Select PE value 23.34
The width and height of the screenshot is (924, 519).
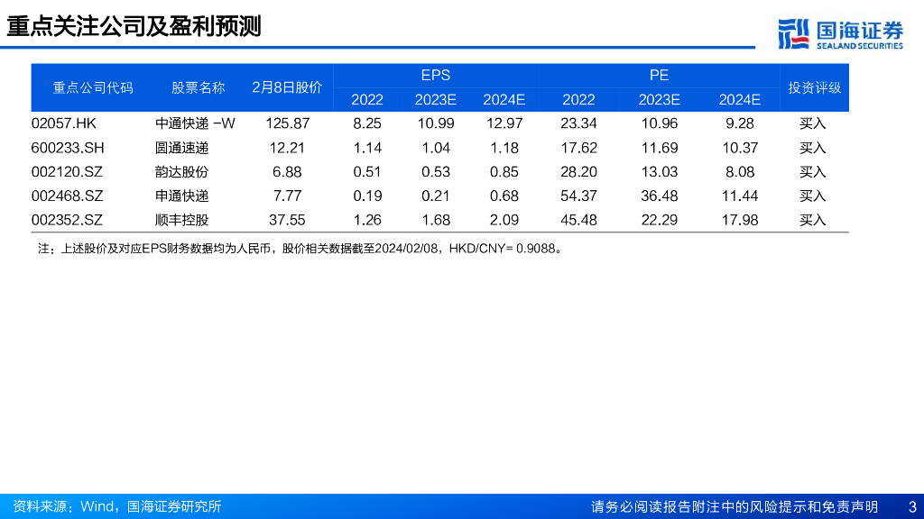point(578,123)
